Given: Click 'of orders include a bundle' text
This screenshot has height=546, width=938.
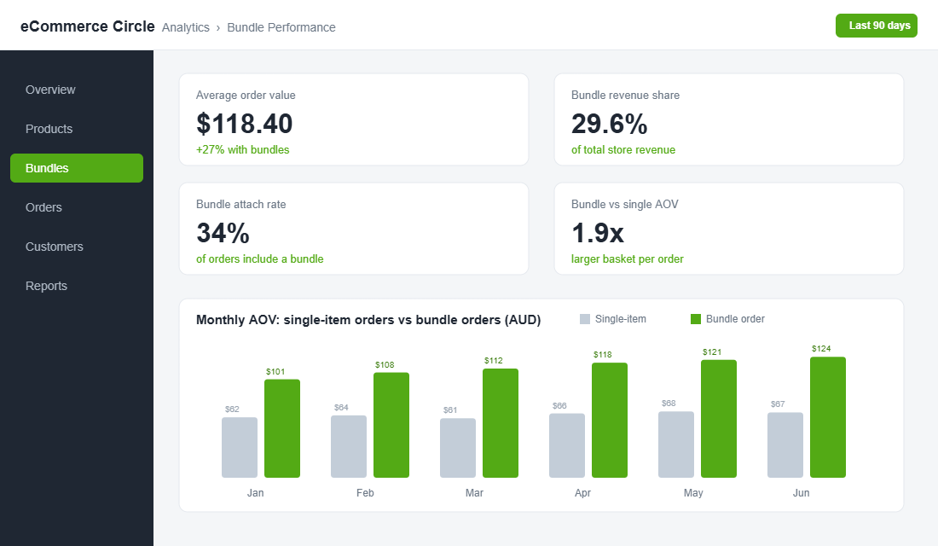Looking at the screenshot, I should tap(259, 258).
